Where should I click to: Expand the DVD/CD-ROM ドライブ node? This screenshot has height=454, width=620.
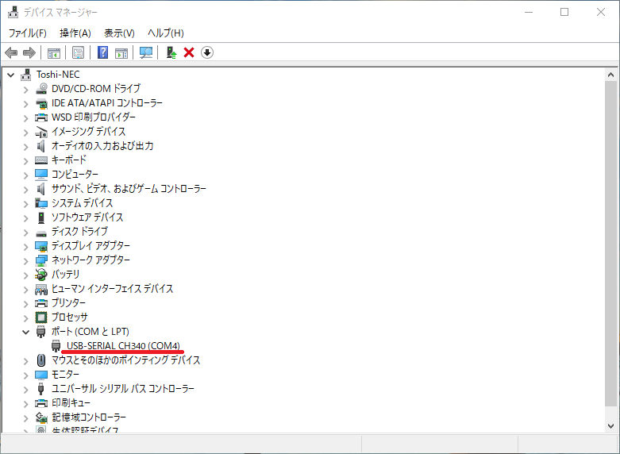(25, 90)
